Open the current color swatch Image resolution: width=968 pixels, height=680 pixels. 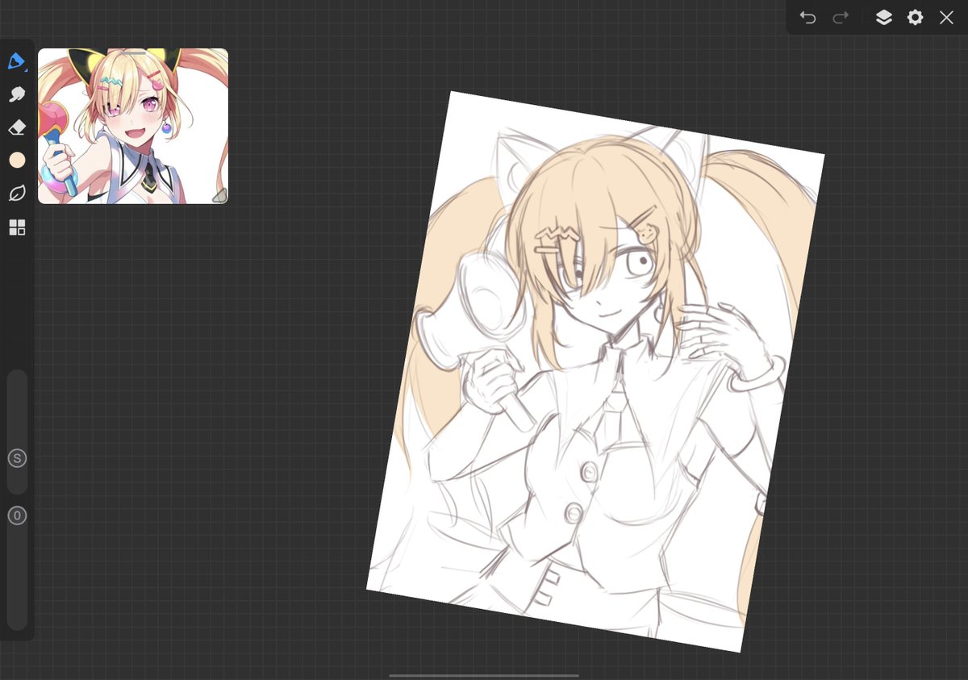pyautogui.click(x=17, y=161)
